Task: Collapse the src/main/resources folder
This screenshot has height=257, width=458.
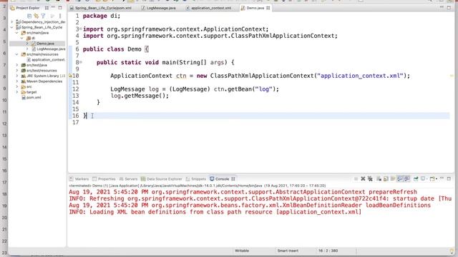Action: [x=17, y=54]
